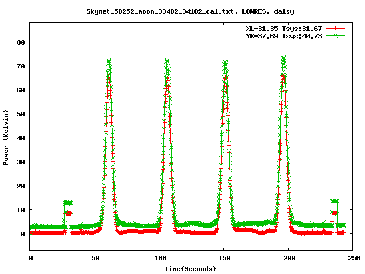Click the red XL legend line sample
This screenshot has height=274, width=365.
coord(335,29)
